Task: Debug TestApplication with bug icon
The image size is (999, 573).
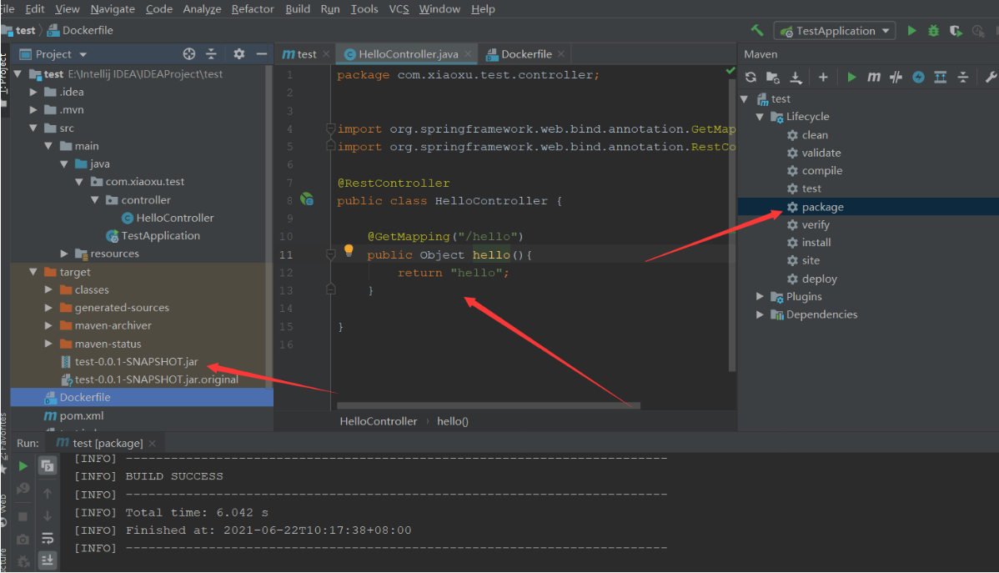Action: click(x=933, y=31)
